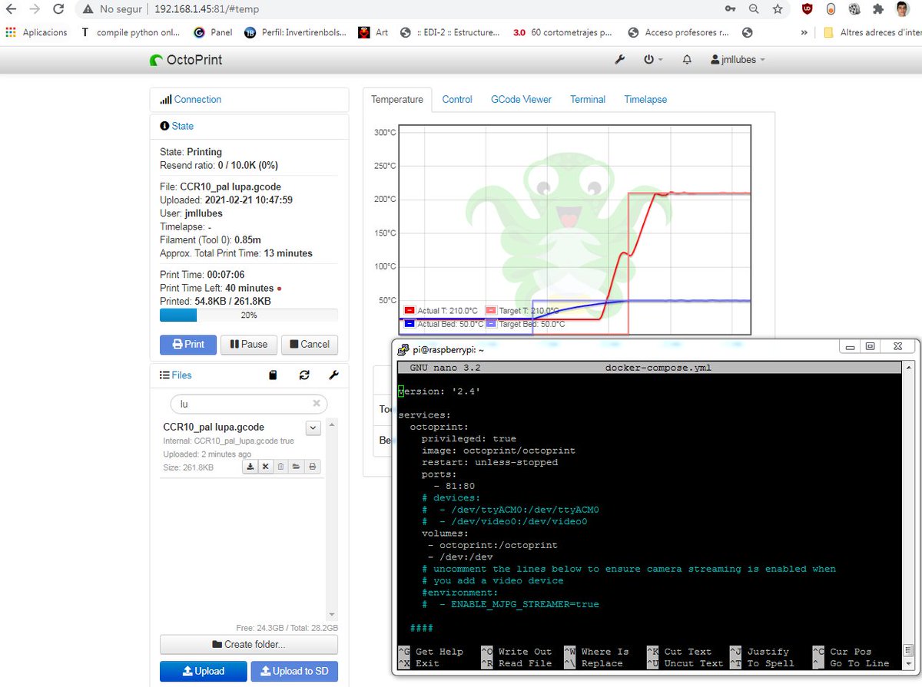This screenshot has height=687, width=922.
Task: Open the compile python onl... bookmark
Action: point(130,33)
